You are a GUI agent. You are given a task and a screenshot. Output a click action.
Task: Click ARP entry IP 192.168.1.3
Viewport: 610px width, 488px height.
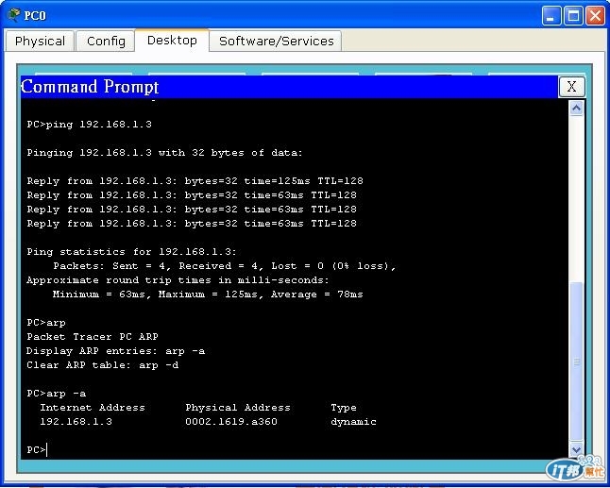click(76, 422)
